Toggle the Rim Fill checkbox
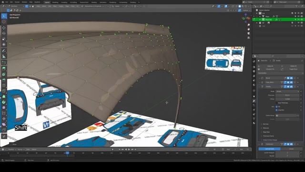 point(276,107)
